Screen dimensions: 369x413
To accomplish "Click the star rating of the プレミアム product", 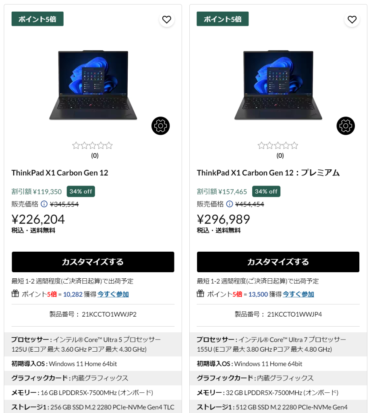I will tap(278, 145).
